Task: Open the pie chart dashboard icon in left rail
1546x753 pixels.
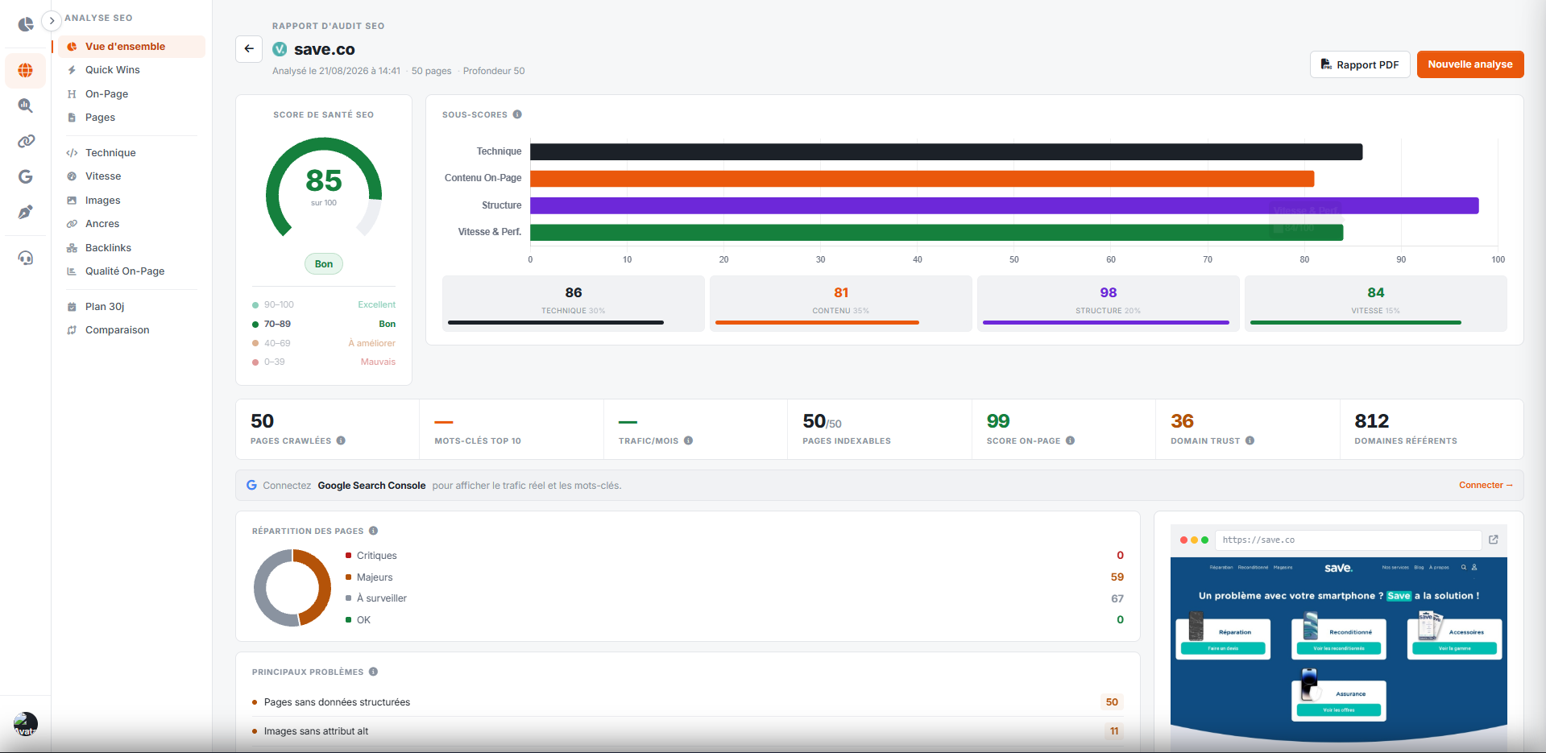Action: [x=26, y=24]
